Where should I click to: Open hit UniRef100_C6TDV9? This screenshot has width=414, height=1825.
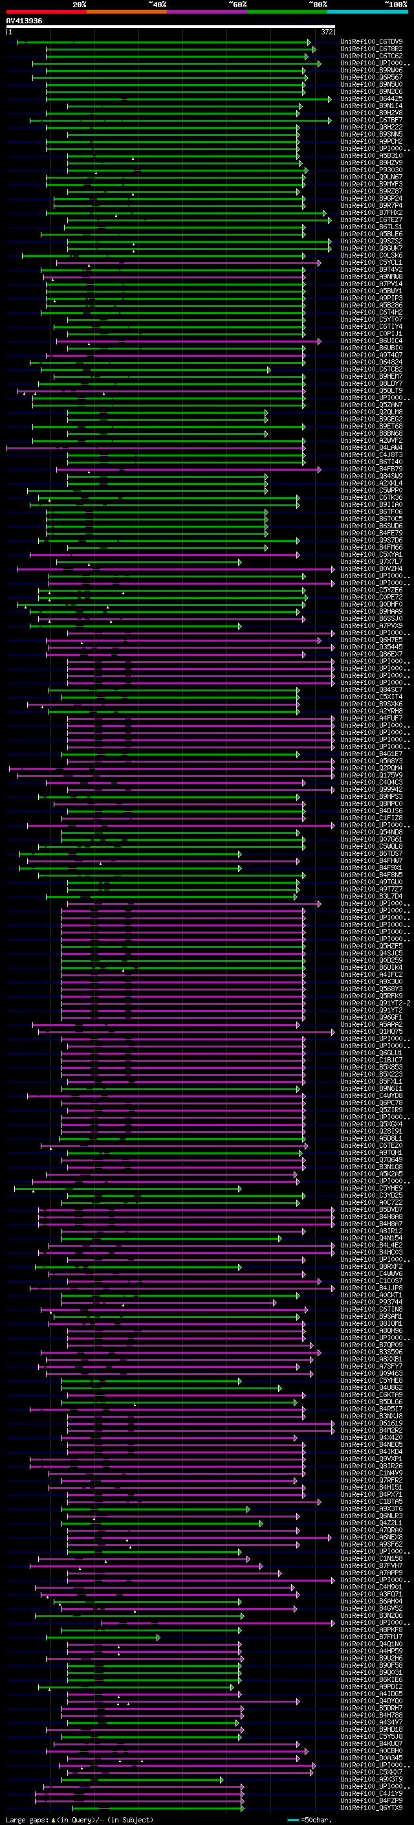pos(371,42)
